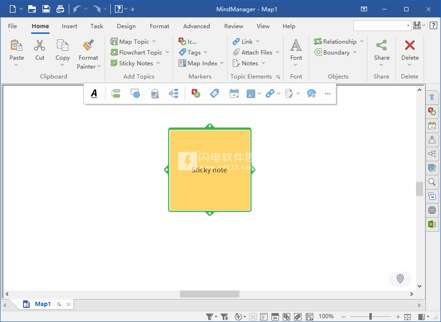
Task: Expand the Paste dropdown arrow
Action: pos(16,65)
